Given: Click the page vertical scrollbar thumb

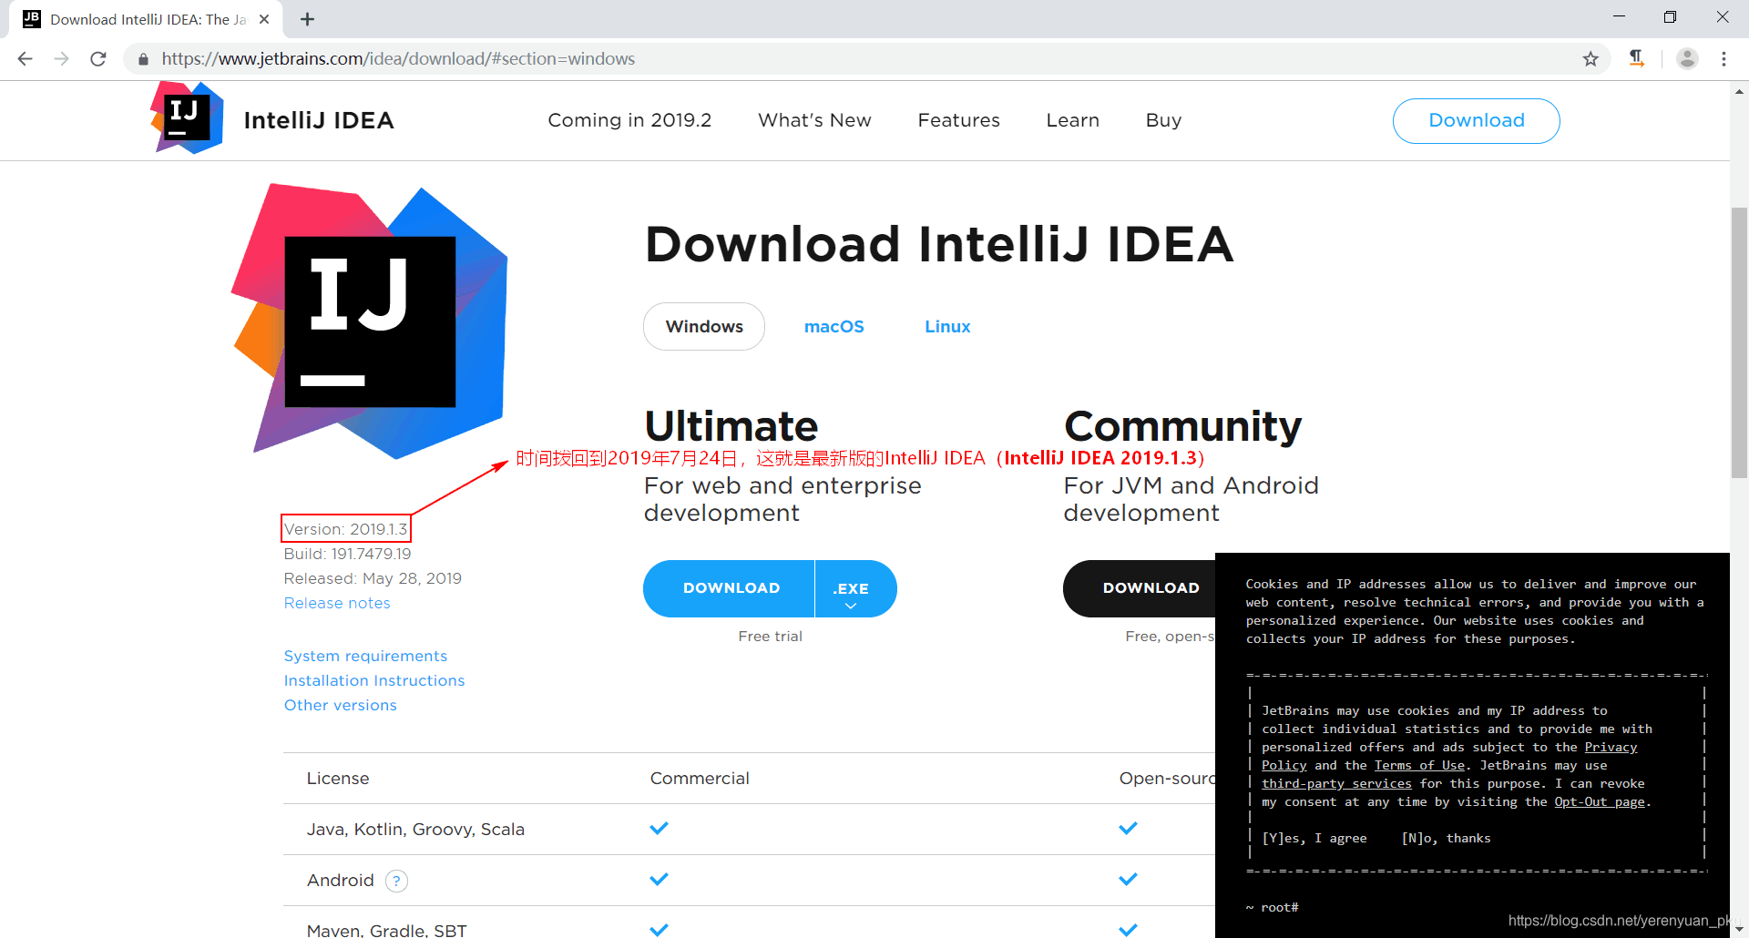Looking at the screenshot, I should point(1739,342).
